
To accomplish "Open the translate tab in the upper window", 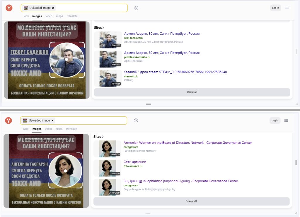I will [72, 16].
